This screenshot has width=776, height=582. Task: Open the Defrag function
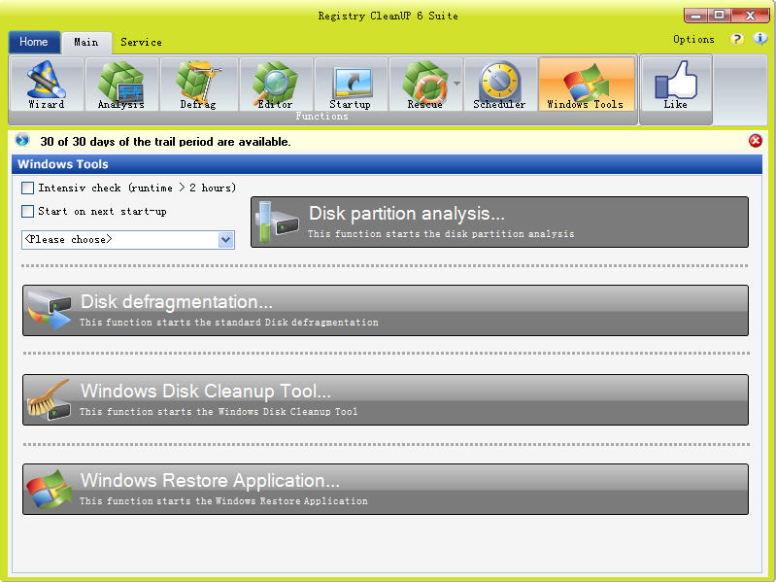pos(199,85)
